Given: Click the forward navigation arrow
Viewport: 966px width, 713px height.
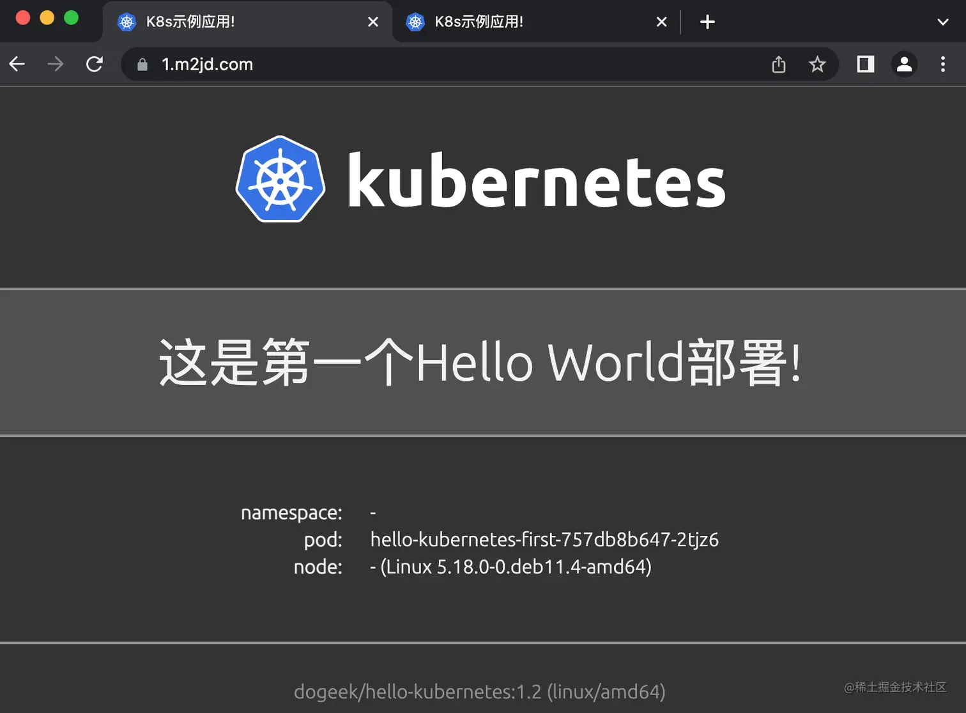Looking at the screenshot, I should (56, 64).
